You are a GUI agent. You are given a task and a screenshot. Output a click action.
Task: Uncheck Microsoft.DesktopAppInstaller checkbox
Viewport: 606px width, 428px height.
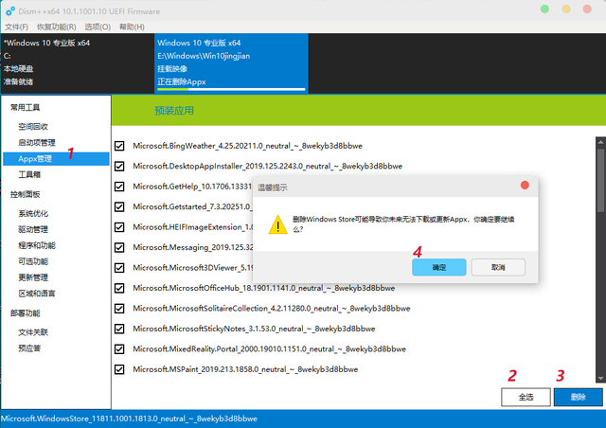pyautogui.click(x=119, y=167)
